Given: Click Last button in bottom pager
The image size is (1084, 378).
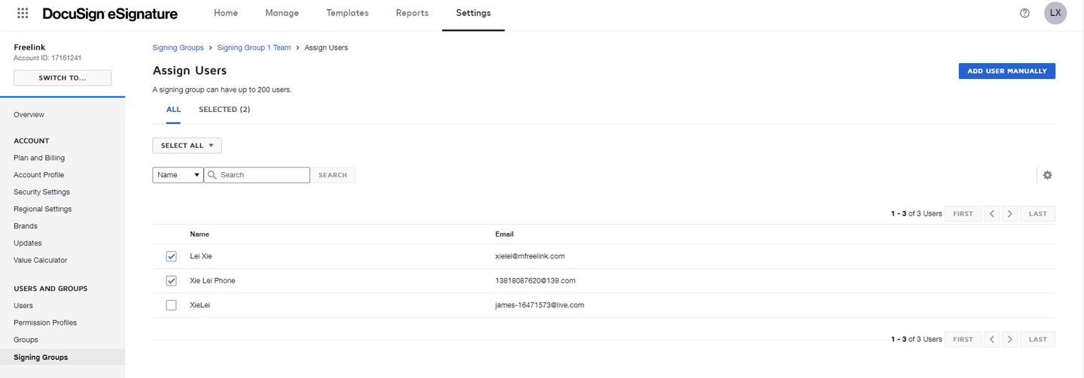Looking at the screenshot, I should 1038,340.
